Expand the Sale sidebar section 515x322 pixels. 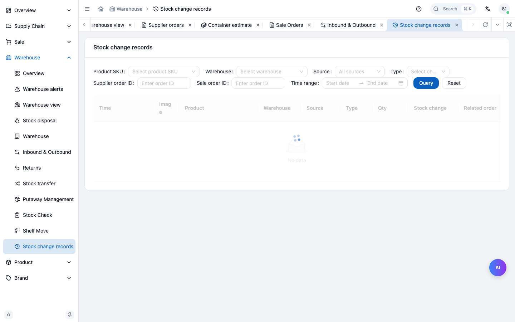(39, 42)
